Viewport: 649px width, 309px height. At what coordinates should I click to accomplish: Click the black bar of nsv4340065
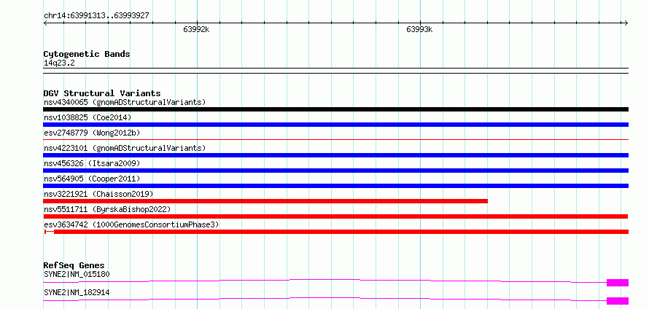[335, 109]
